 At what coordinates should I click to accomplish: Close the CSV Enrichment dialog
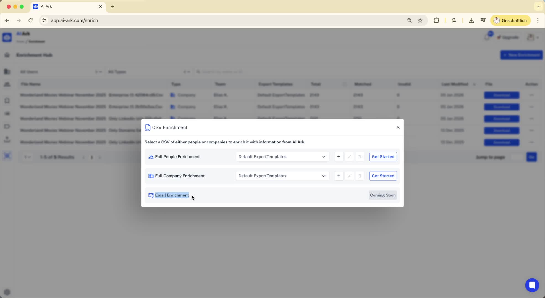(398, 127)
